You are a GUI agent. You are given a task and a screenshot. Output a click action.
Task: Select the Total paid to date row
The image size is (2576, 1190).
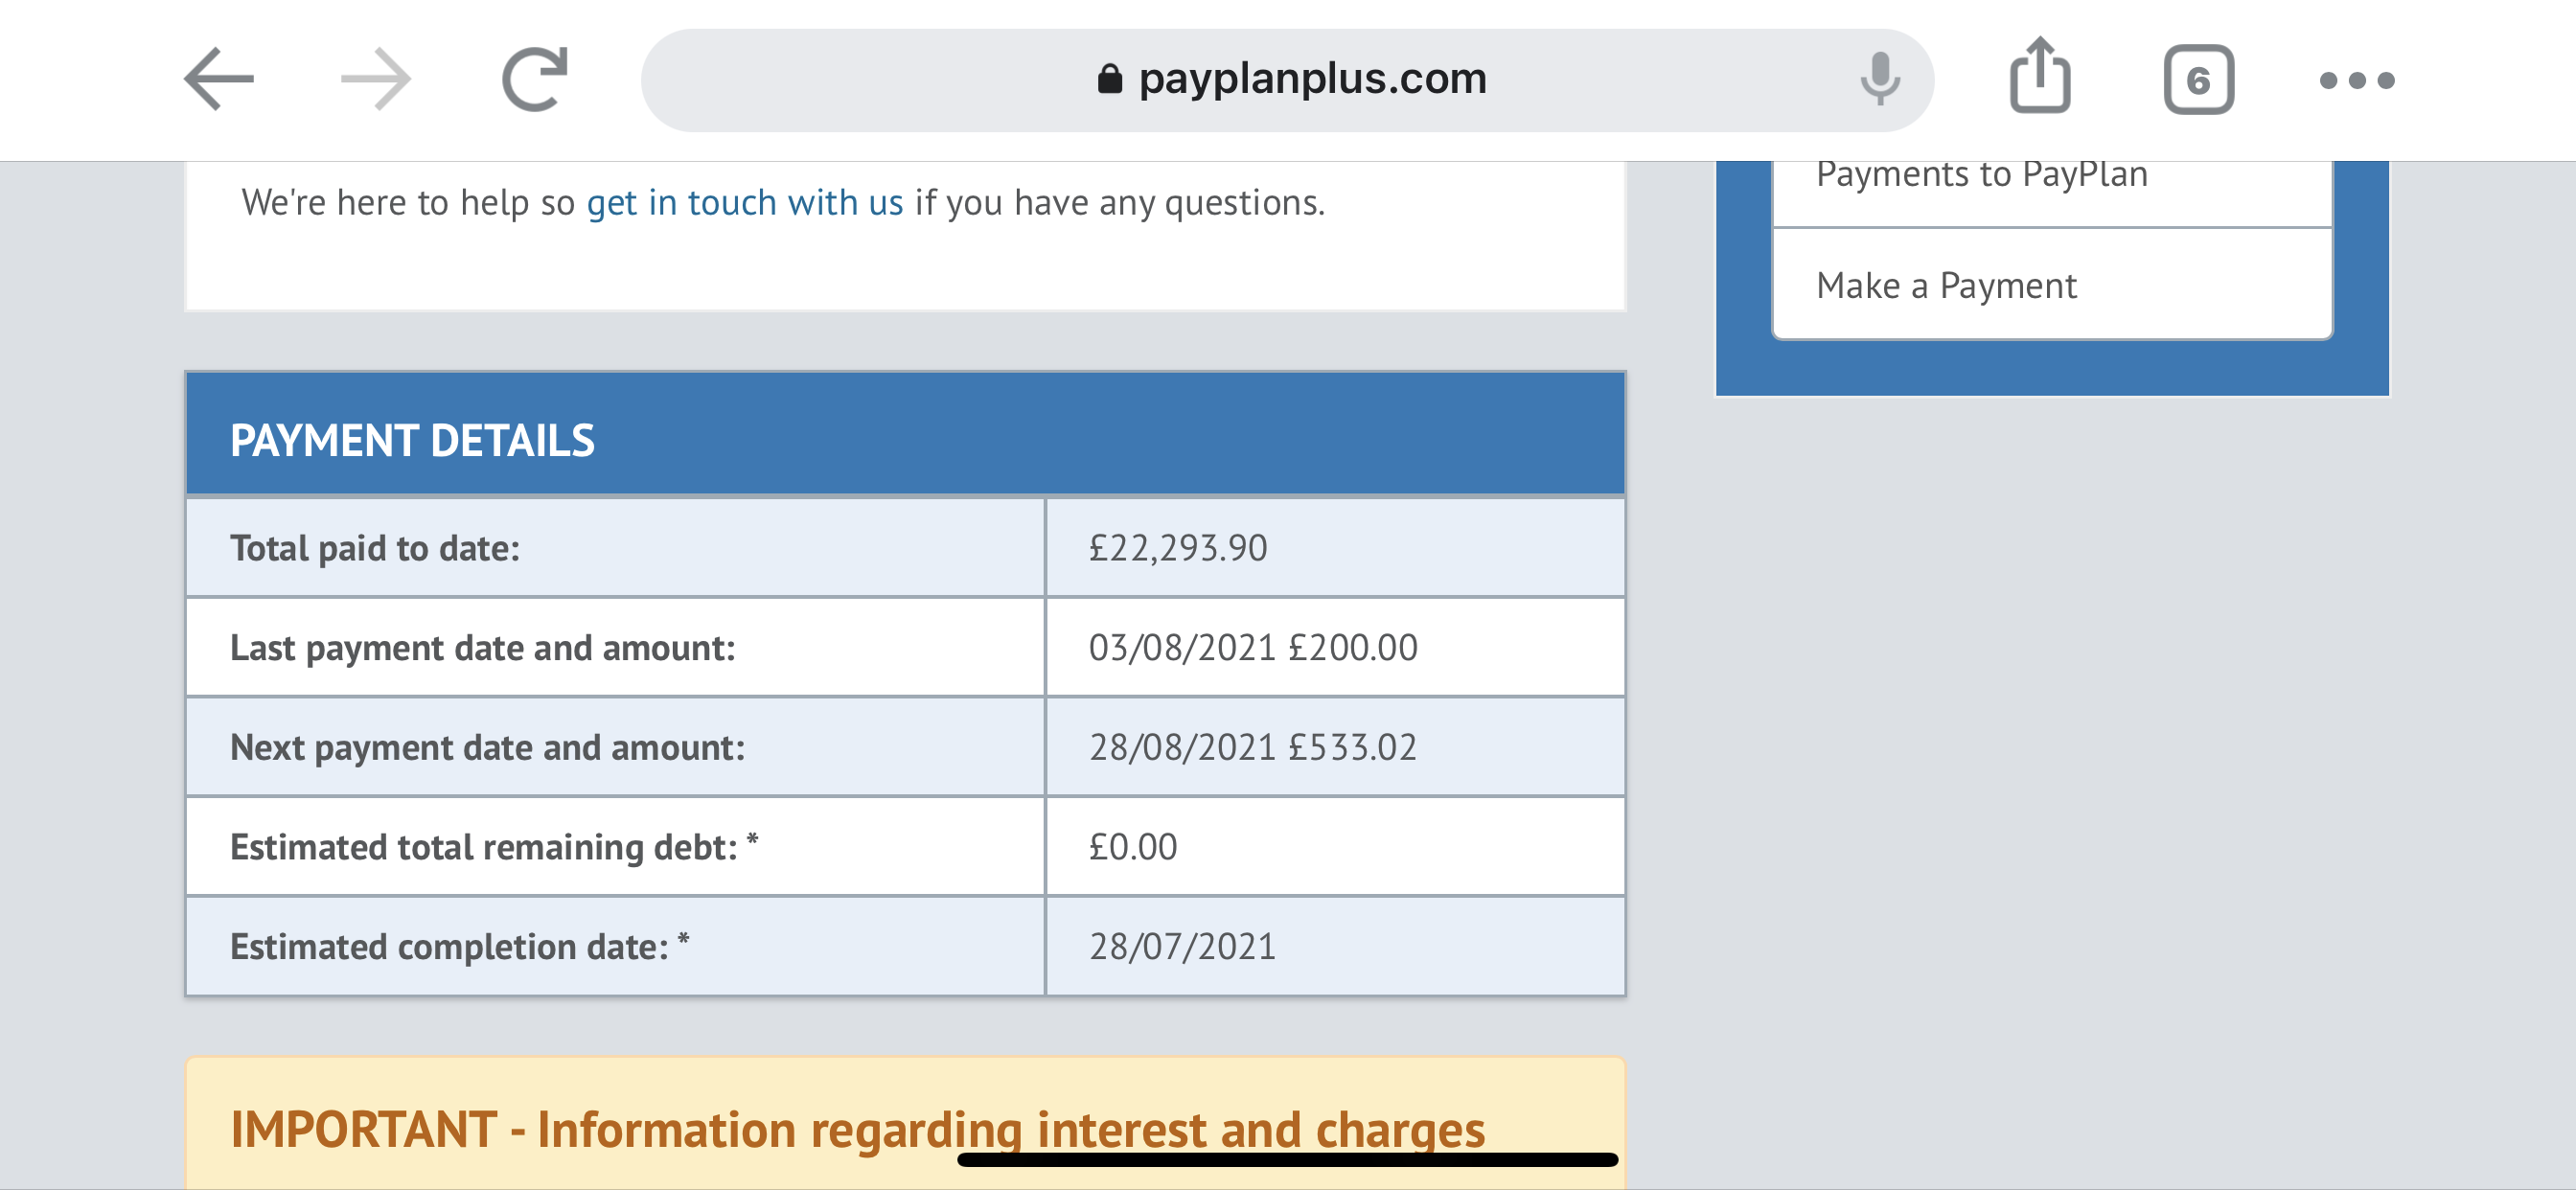(x=905, y=548)
